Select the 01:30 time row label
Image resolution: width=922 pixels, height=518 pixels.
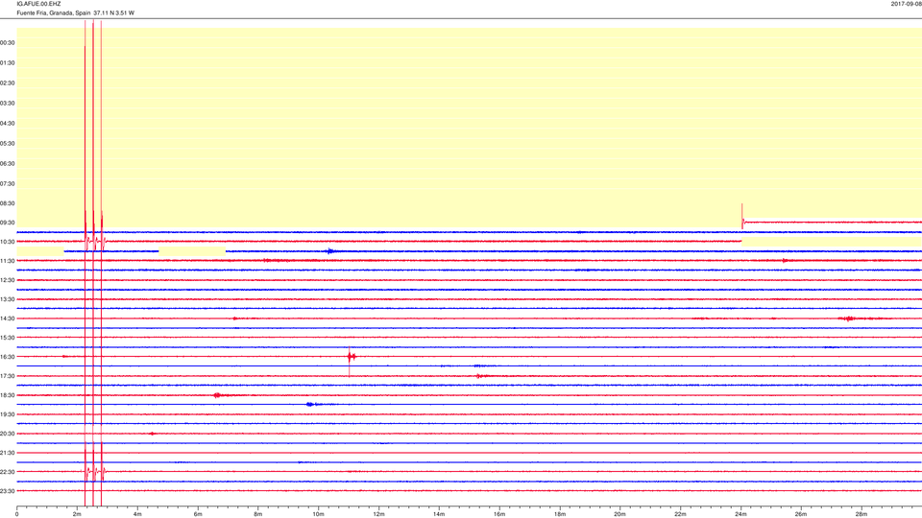(x=8, y=63)
